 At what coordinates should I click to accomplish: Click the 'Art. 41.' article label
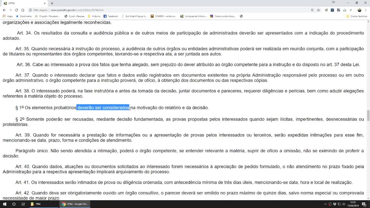23,182
